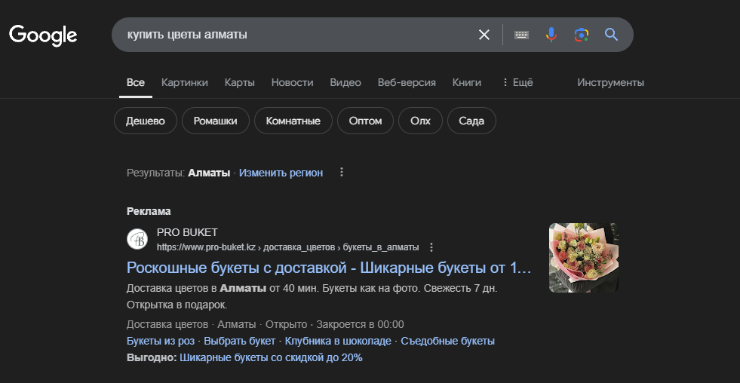This screenshot has width=740, height=383.
Task: Open Google Lens image search icon
Action: click(x=582, y=35)
